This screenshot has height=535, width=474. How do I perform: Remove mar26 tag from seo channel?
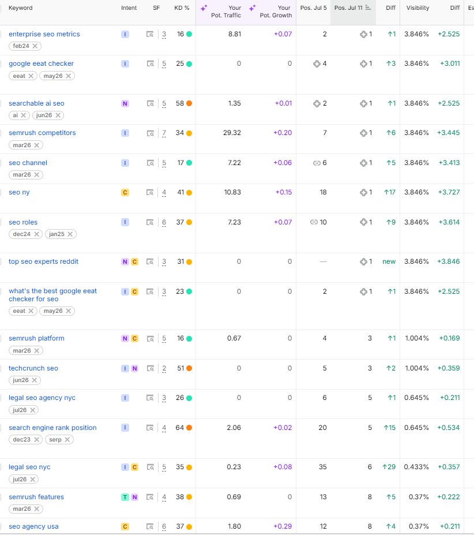point(36,174)
